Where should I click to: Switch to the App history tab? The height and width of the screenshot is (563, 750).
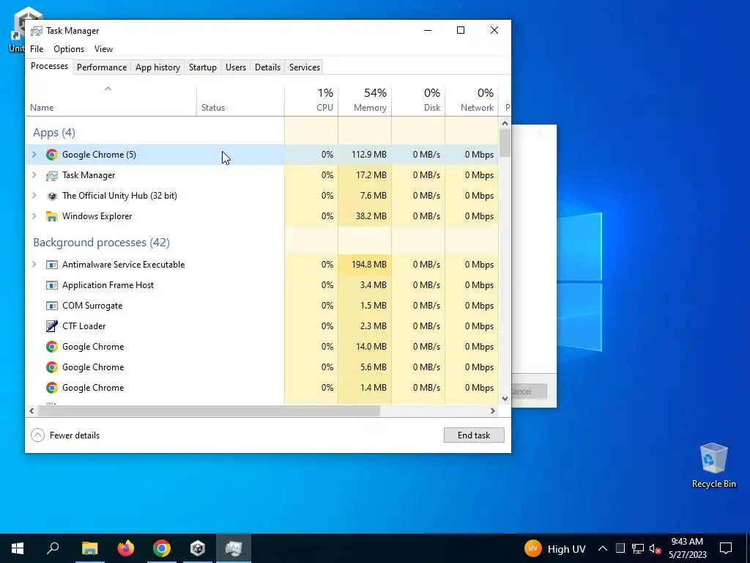158,67
